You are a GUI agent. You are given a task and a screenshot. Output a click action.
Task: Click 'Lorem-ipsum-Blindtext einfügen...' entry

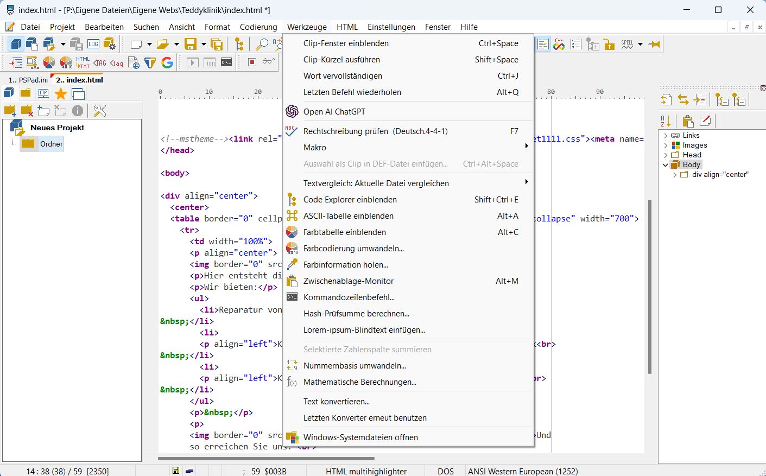364,330
